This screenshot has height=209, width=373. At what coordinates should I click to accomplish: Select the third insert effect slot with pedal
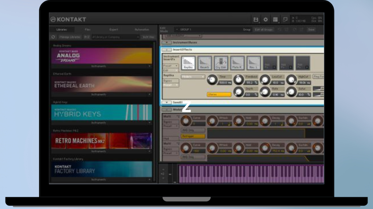pos(221,63)
